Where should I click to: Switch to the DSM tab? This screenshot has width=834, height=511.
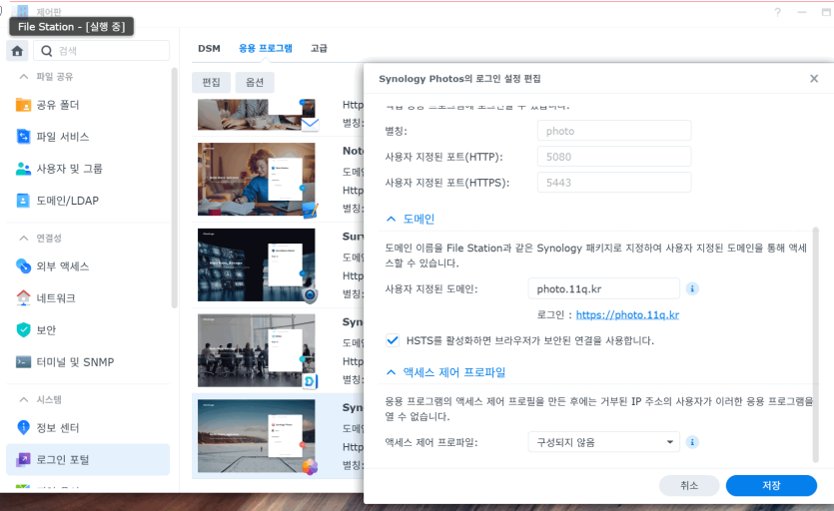(x=209, y=48)
